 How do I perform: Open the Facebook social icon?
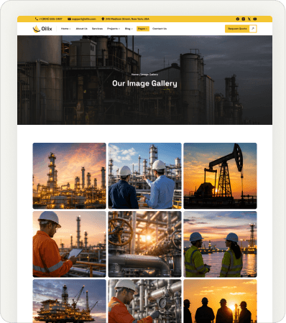point(238,19)
